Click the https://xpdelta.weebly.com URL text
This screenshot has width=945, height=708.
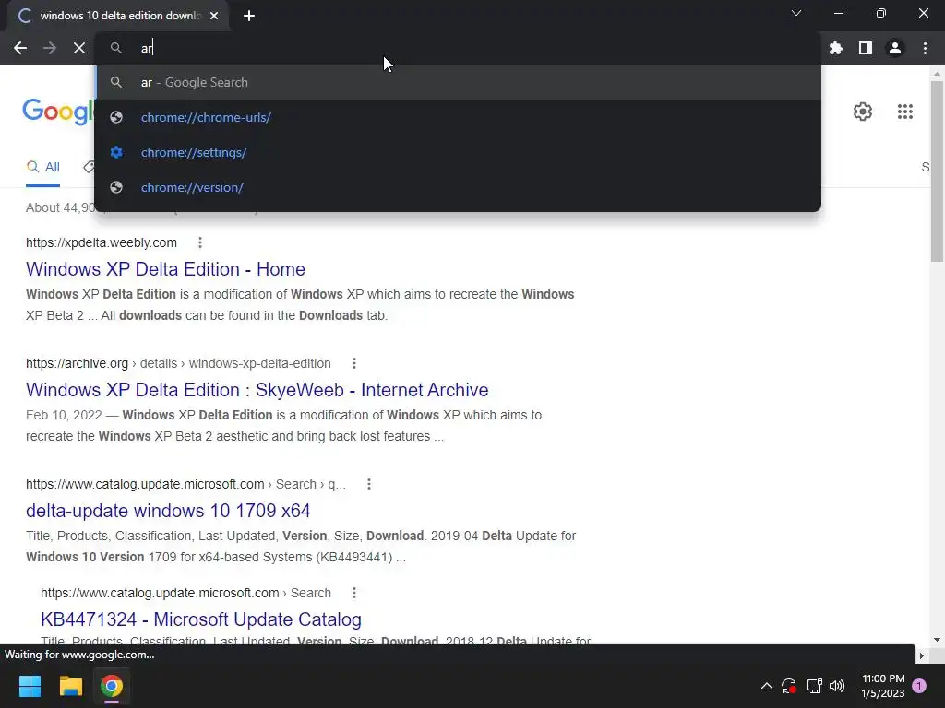coord(102,242)
